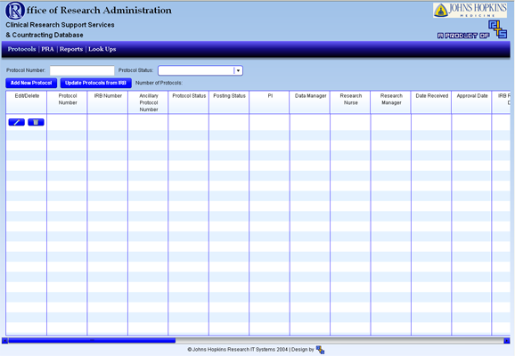The image size is (515, 356).
Task: Open the Look Ups menu
Action: tap(102, 49)
